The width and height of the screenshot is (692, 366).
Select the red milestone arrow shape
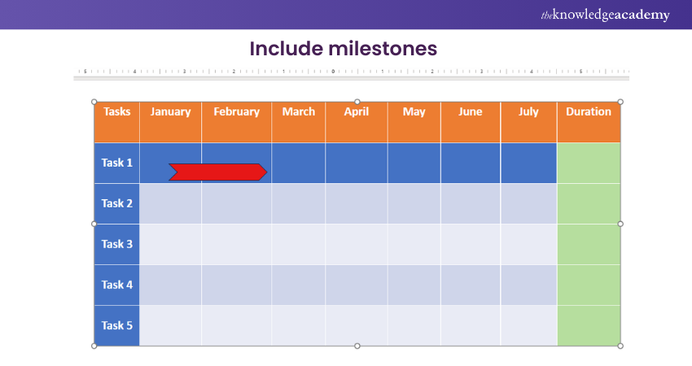(x=217, y=172)
